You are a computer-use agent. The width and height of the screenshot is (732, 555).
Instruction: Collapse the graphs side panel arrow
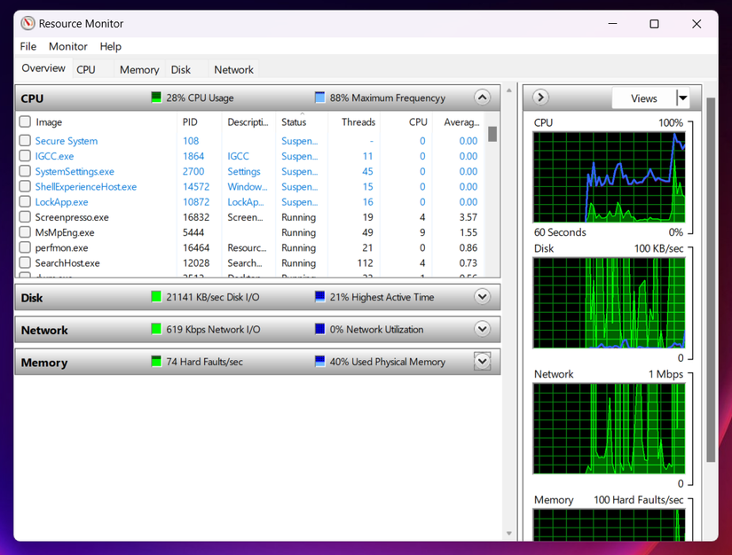point(539,98)
